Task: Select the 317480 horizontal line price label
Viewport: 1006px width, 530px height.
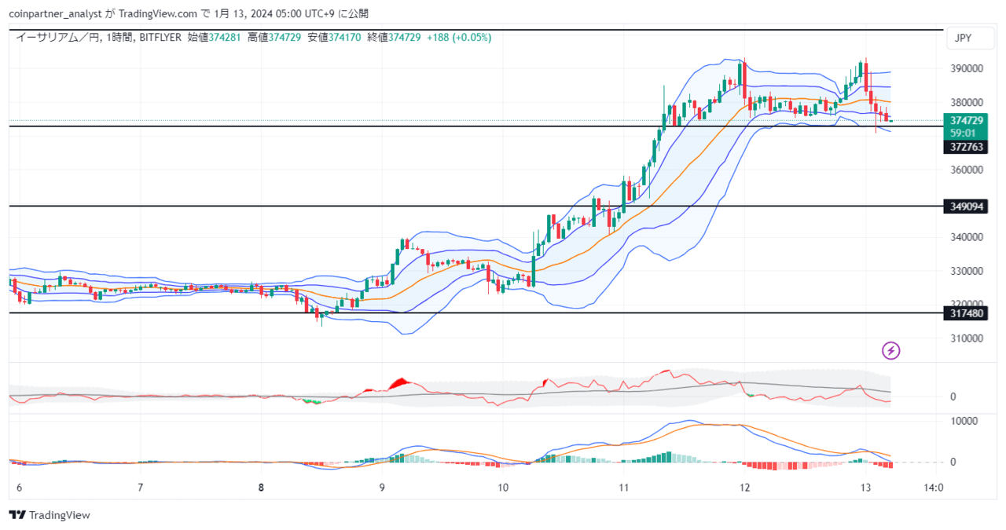Action: [965, 313]
